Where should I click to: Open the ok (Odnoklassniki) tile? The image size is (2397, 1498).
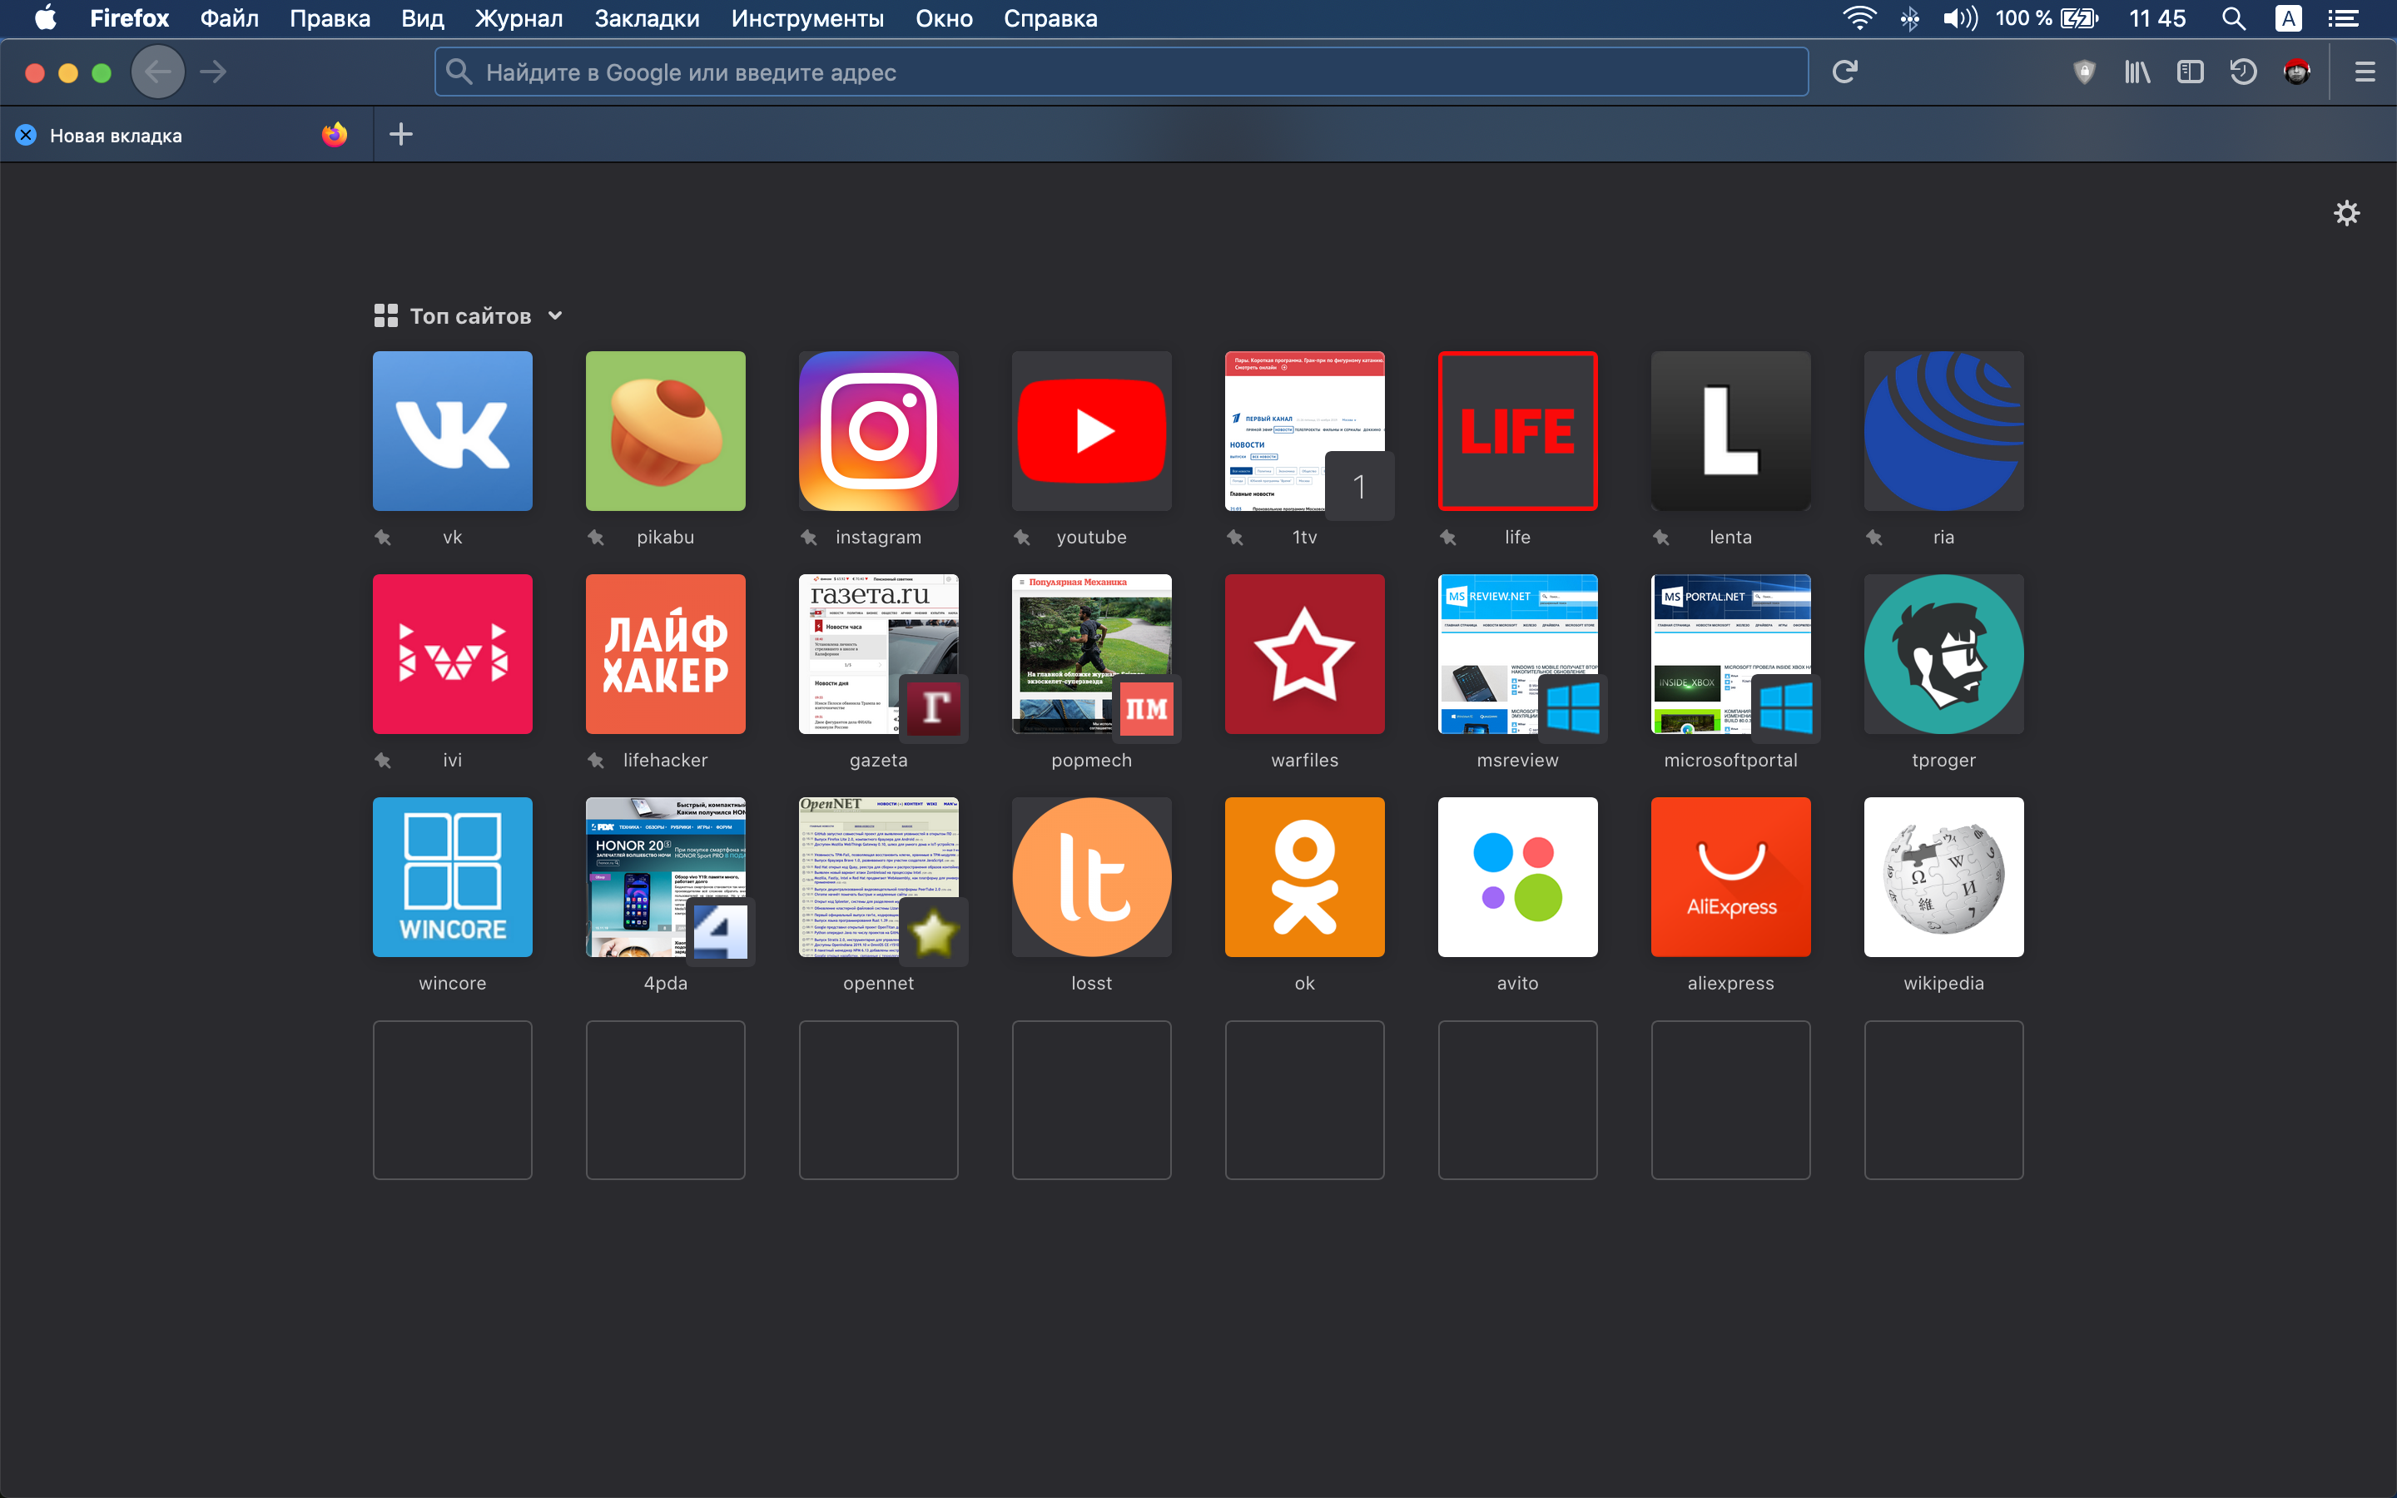click(x=1303, y=877)
